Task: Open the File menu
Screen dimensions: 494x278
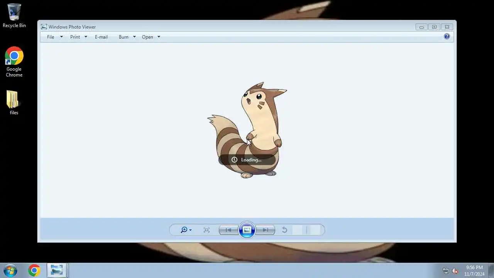Action: 51,37
